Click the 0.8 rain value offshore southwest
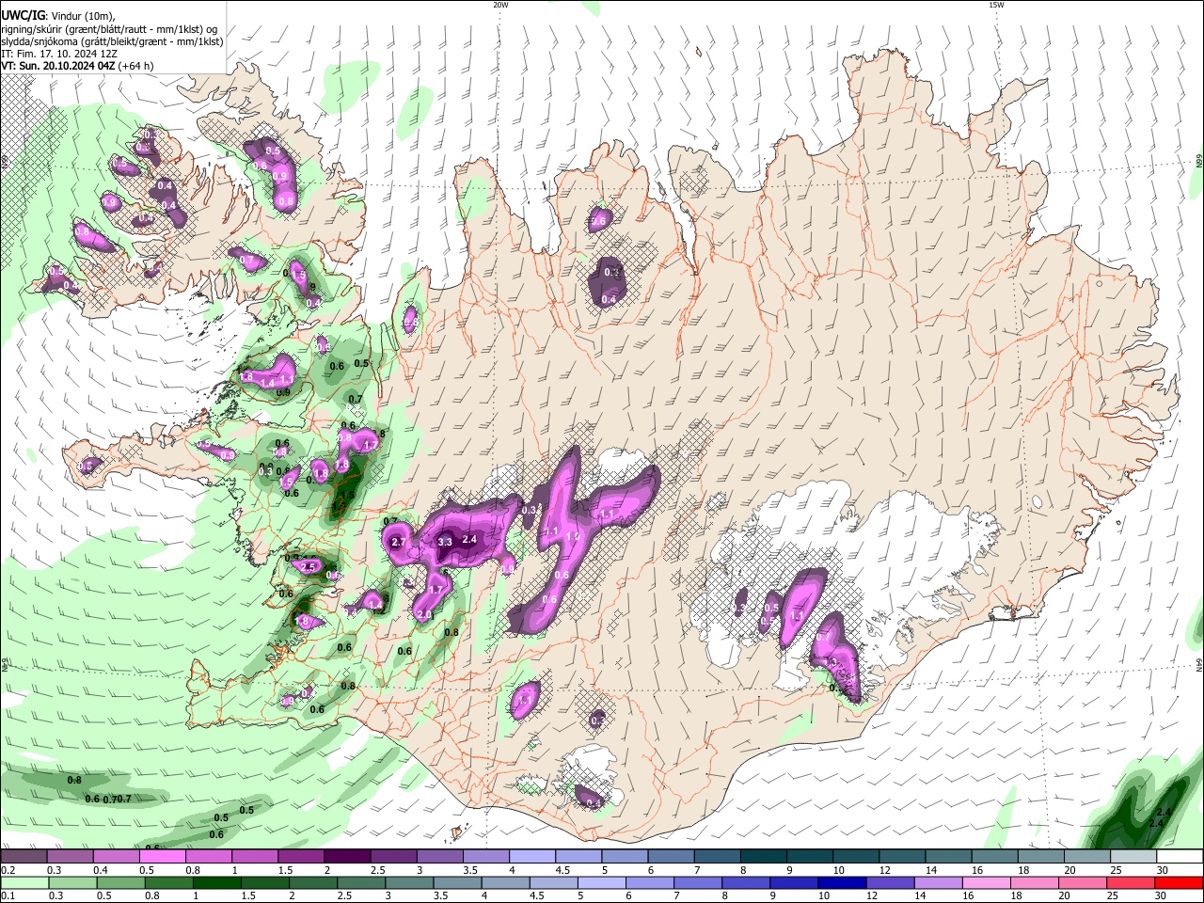 click(x=74, y=780)
